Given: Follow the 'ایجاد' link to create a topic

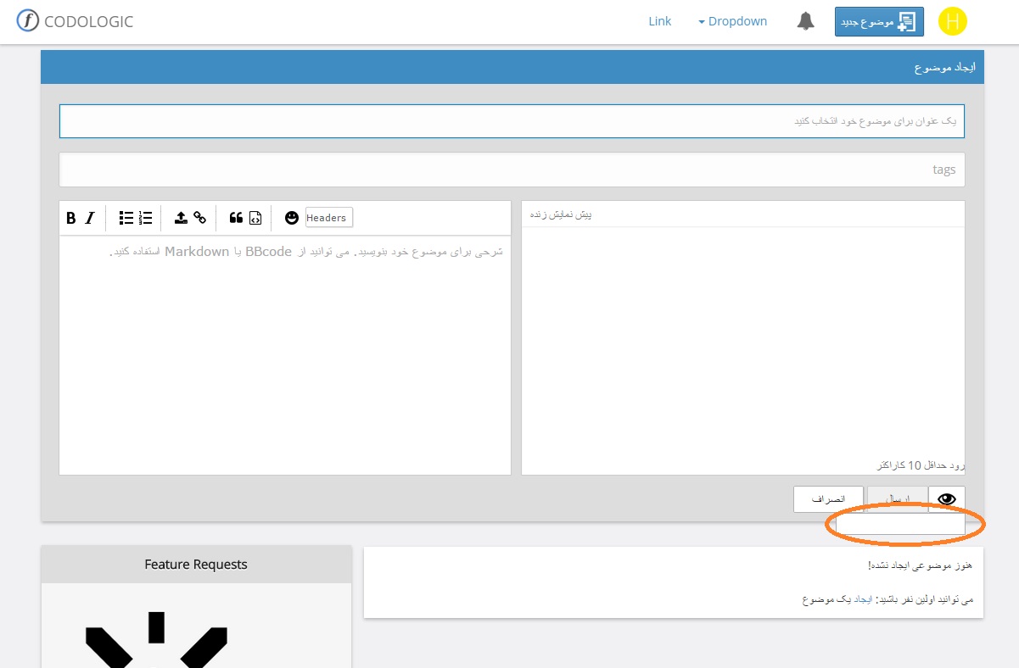Looking at the screenshot, I should [862, 599].
